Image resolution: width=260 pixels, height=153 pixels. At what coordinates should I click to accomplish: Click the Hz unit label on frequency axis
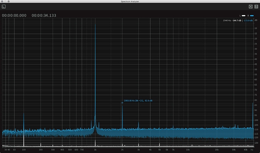click(251, 150)
